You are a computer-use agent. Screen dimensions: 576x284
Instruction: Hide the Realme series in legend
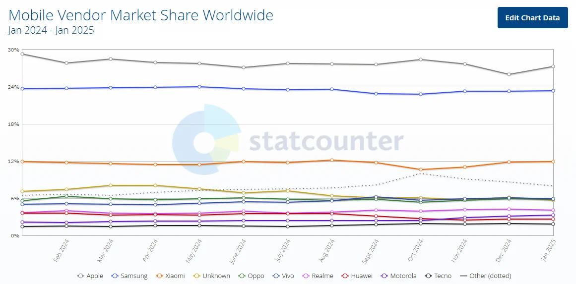[319, 276]
